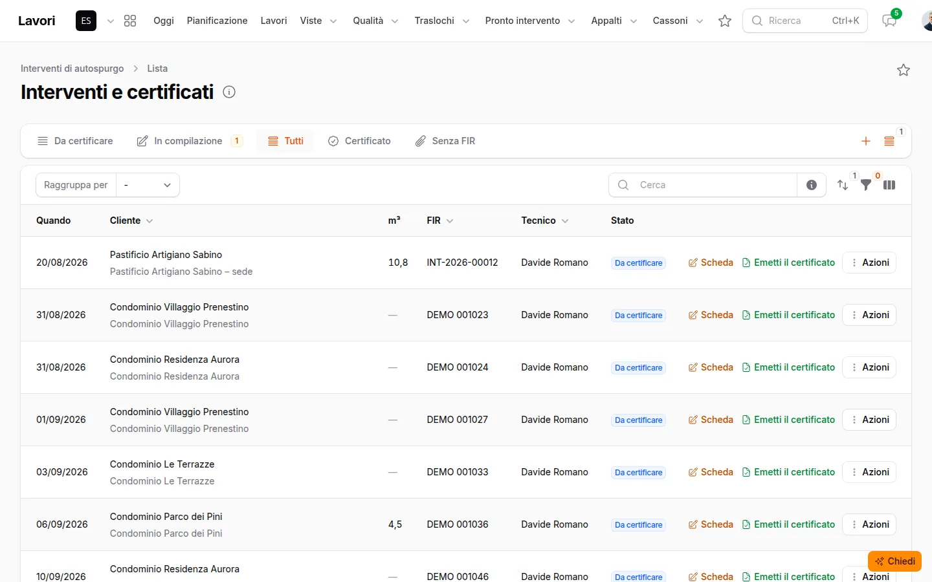Open the apps grid icon
Screen dimensions: 932x582
(x=130, y=21)
